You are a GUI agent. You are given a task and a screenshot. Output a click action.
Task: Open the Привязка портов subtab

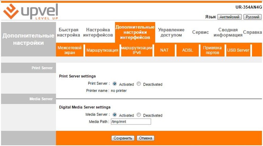[212, 50]
